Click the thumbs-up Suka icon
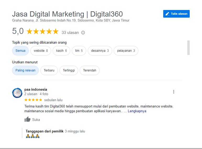The width and height of the screenshot is (202, 149). point(28,120)
